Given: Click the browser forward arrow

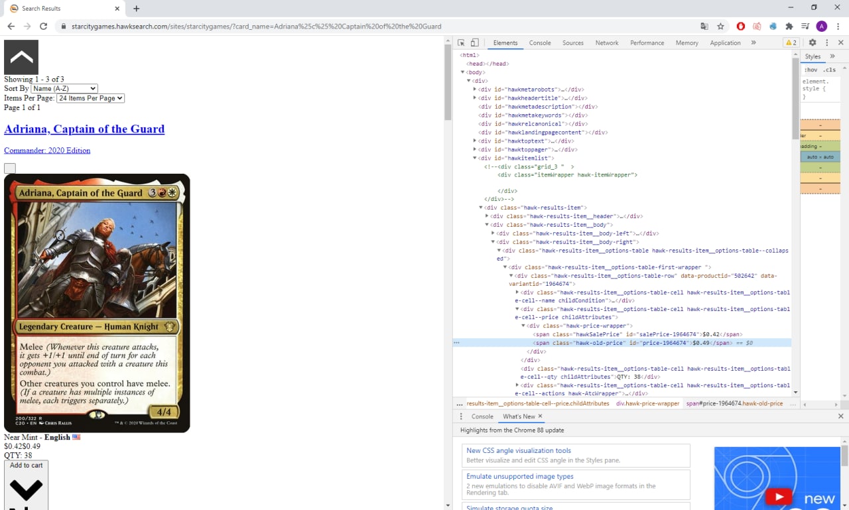Looking at the screenshot, I should pos(27,27).
